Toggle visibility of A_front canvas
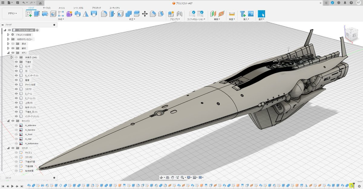This screenshot has width=363, height=189. (16, 134)
